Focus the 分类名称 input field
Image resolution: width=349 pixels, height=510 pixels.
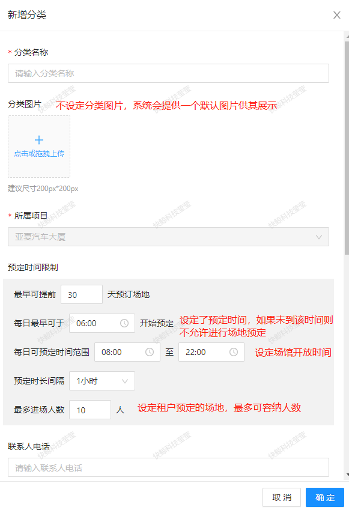pos(168,73)
